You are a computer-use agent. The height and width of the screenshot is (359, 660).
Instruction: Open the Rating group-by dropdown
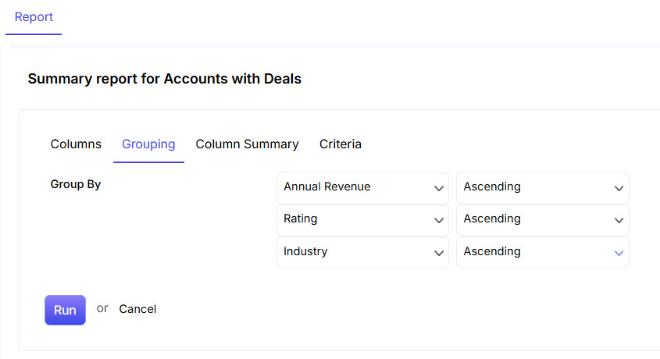[x=362, y=220]
